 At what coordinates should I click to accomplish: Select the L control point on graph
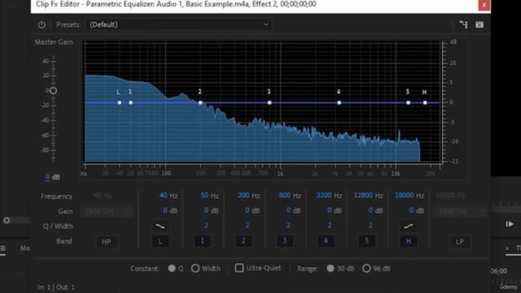point(120,103)
